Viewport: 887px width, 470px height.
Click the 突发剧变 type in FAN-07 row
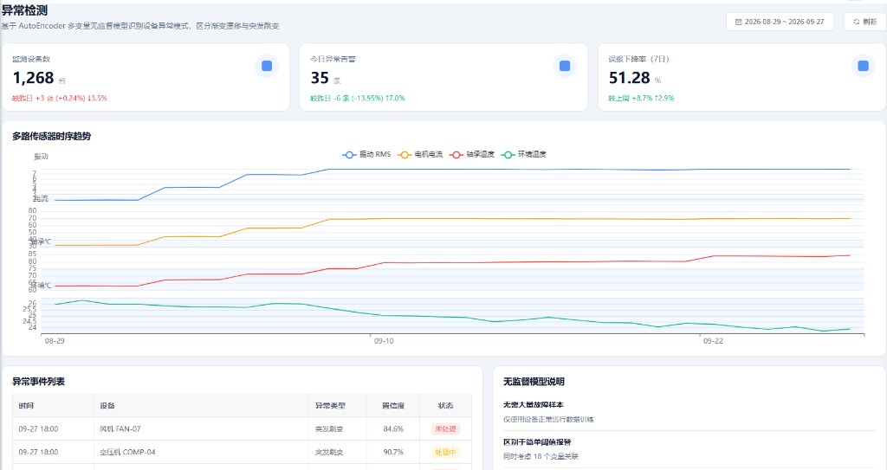(x=329, y=429)
